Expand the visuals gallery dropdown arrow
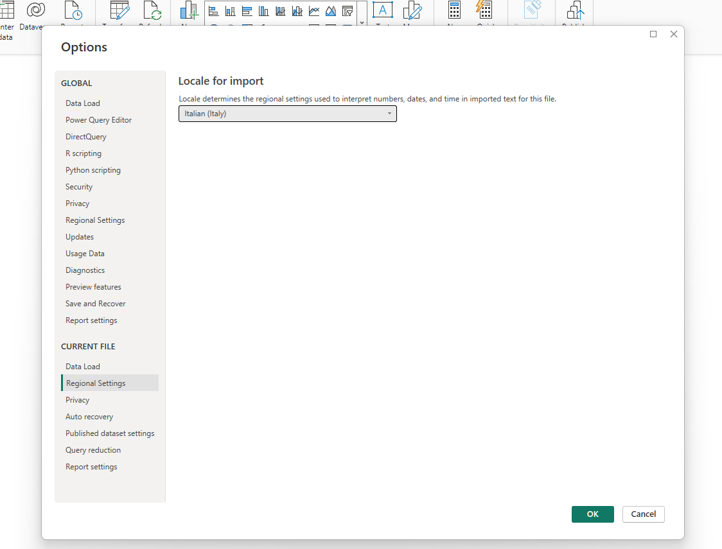 362,22
